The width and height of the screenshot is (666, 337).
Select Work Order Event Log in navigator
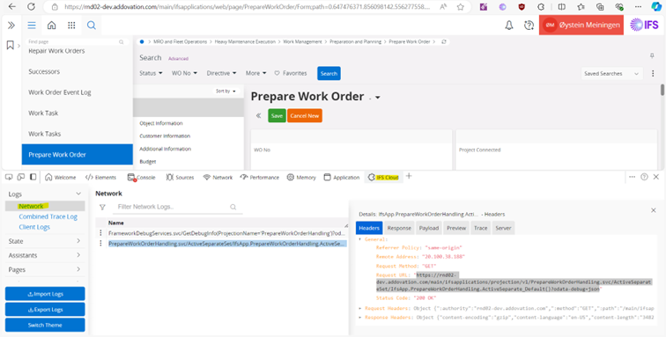[x=60, y=92]
